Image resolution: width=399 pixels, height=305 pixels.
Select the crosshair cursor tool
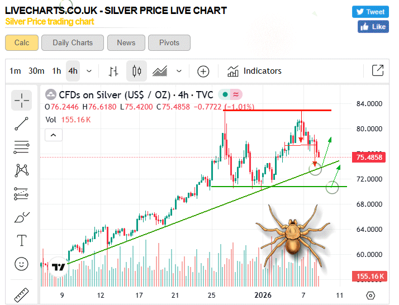22,100
